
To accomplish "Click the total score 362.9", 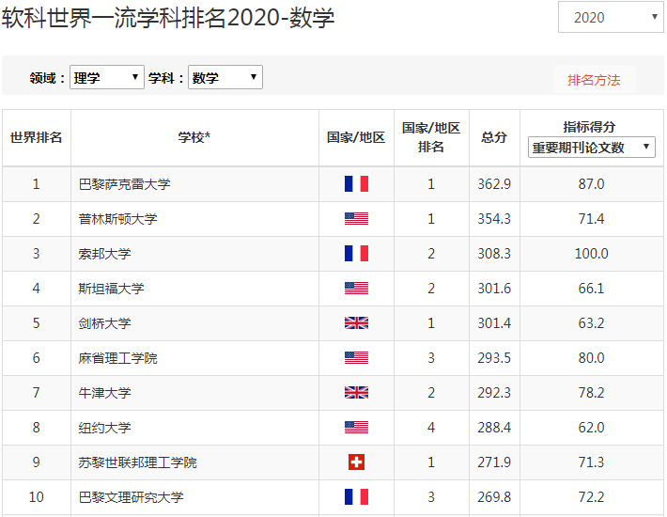I will pyautogui.click(x=494, y=184).
